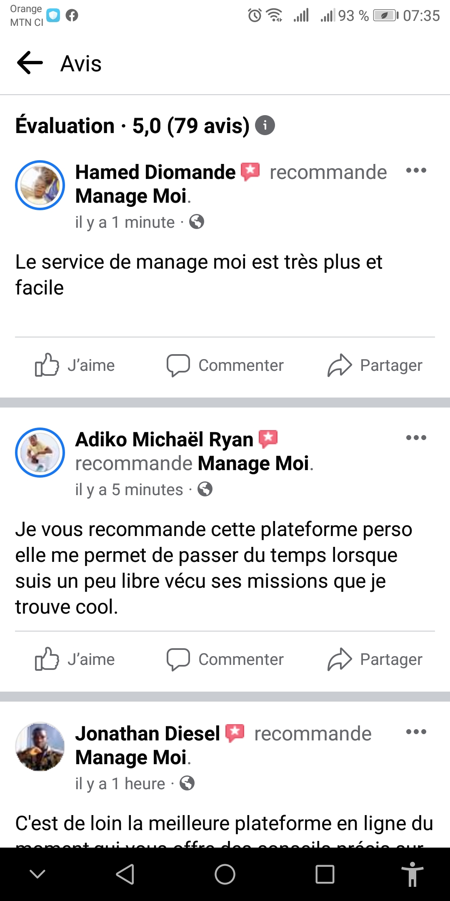Open options menu for Adiko Michaël Ryan's review
Screen dimensions: 450x901
pos(416,438)
